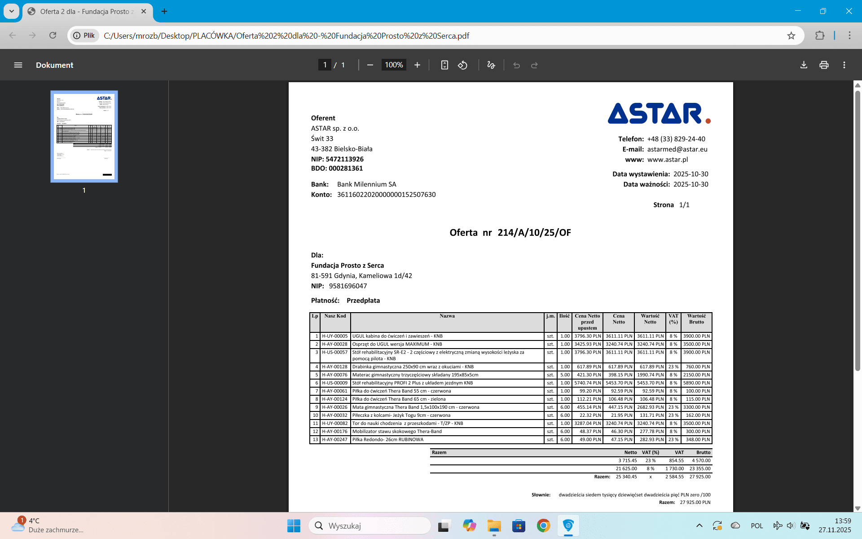Open the Task View taskbar icon
862x539 pixels.
(x=444, y=526)
